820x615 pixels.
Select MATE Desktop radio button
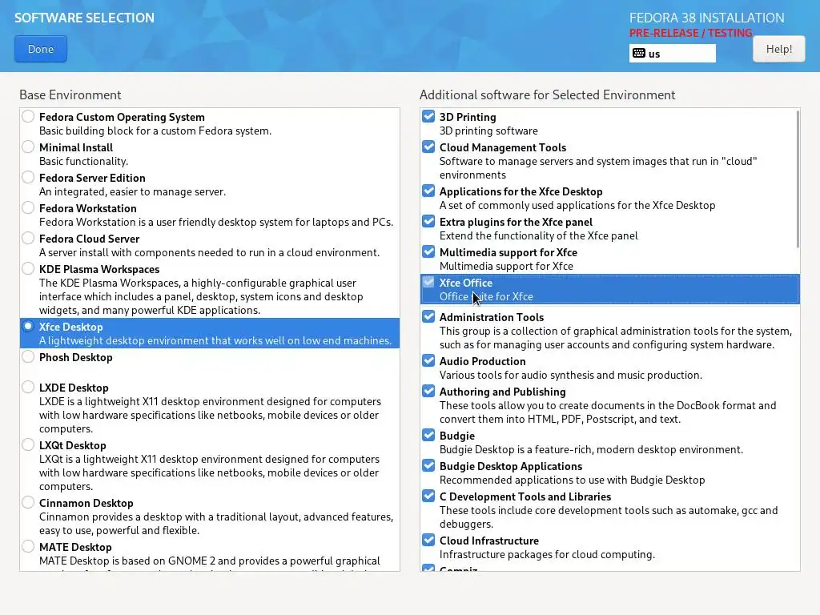28,546
